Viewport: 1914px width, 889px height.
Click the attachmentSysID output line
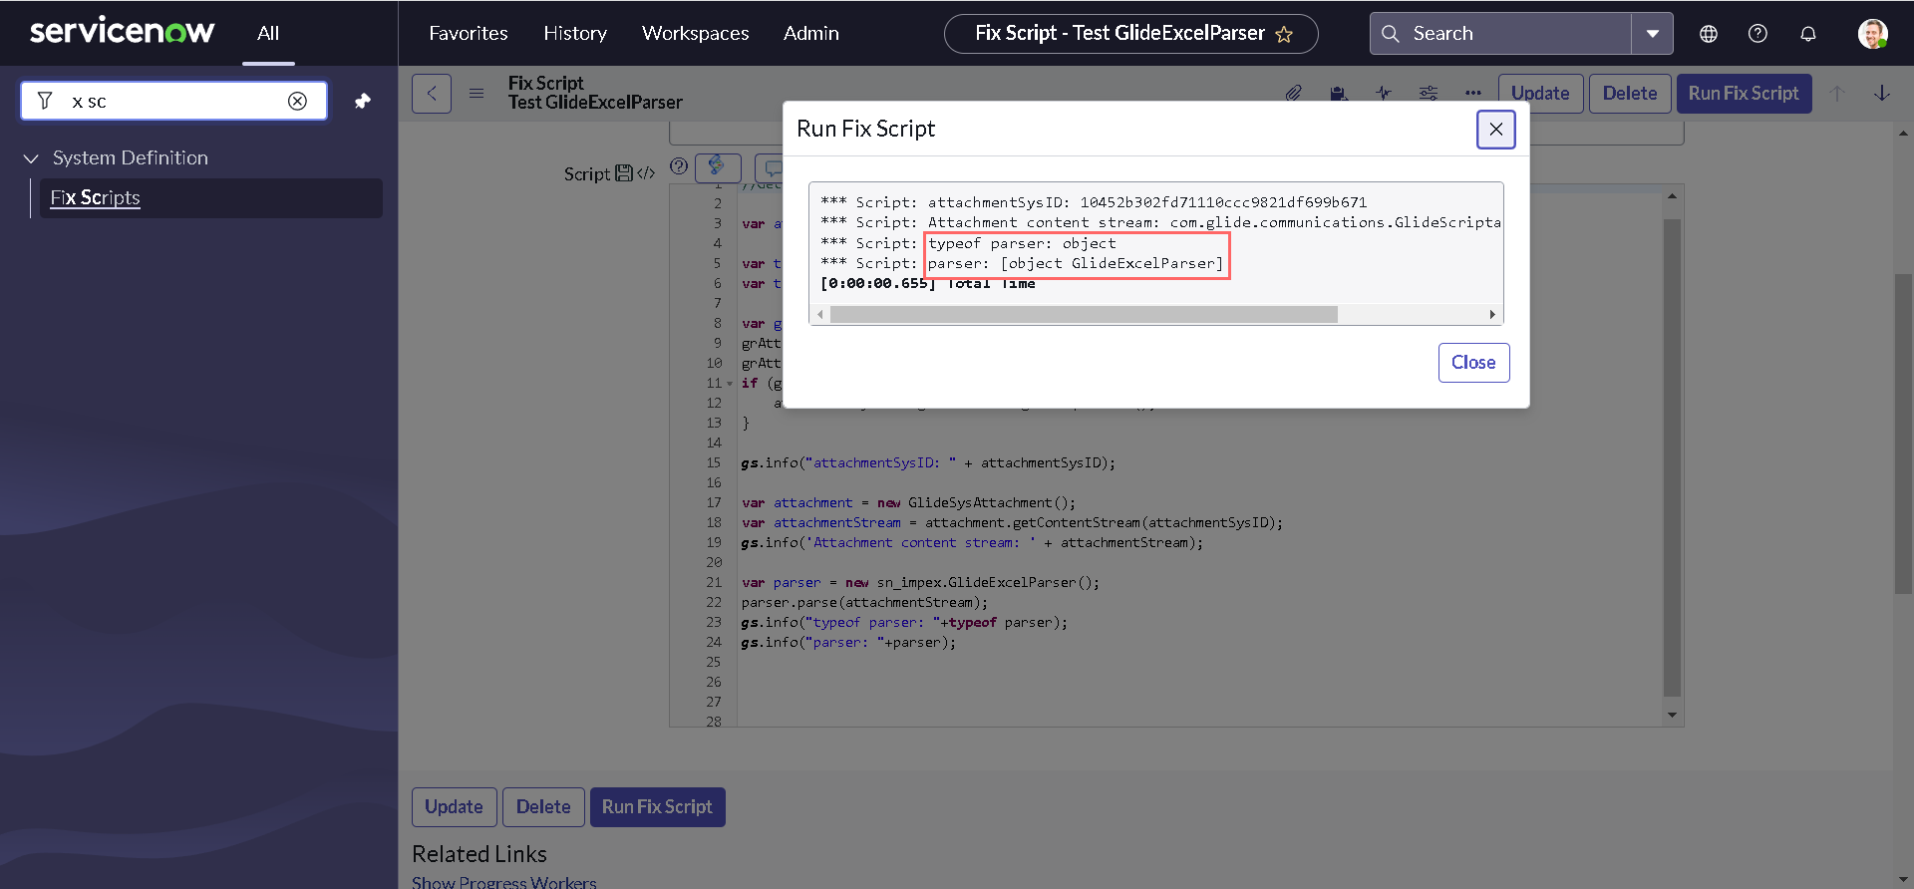[x=1094, y=202]
